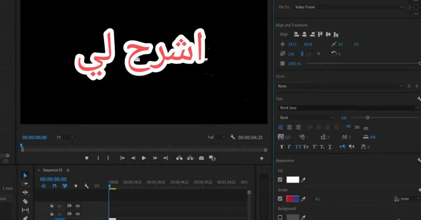Open the Comparison View button
This screenshot has width=421, height=220.
(x=212, y=158)
